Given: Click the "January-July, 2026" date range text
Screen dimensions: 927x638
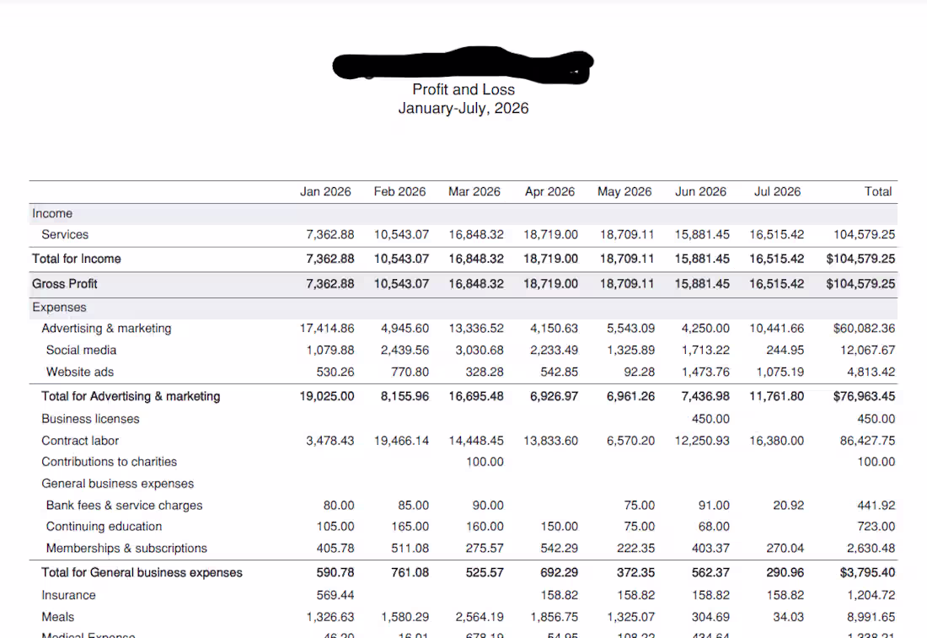Looking at the screenshot, I should point(463,108).
